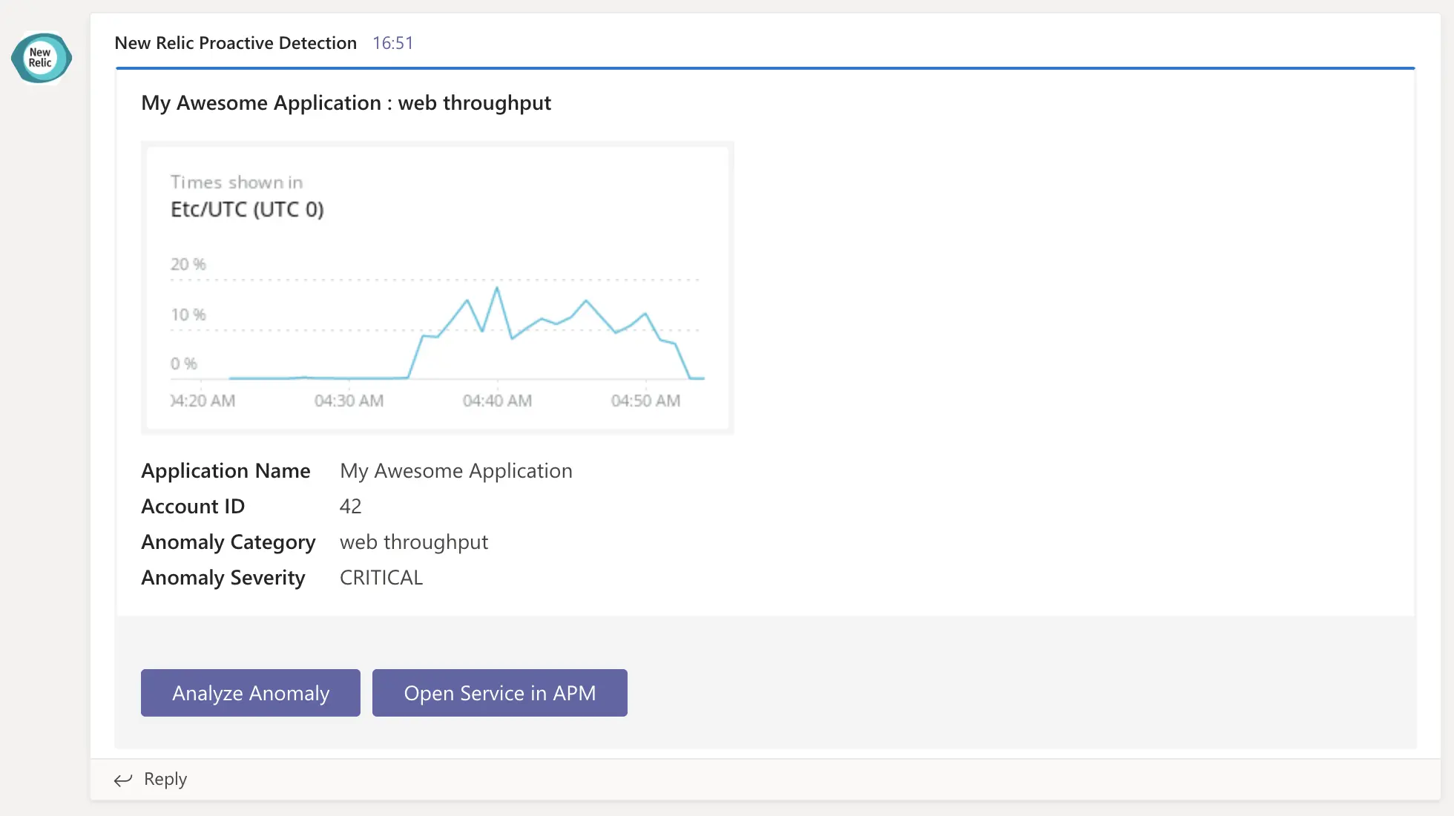The image size is (1454, 816).
Task: Select the message timestamp 16:51
Action: [392, 43]
